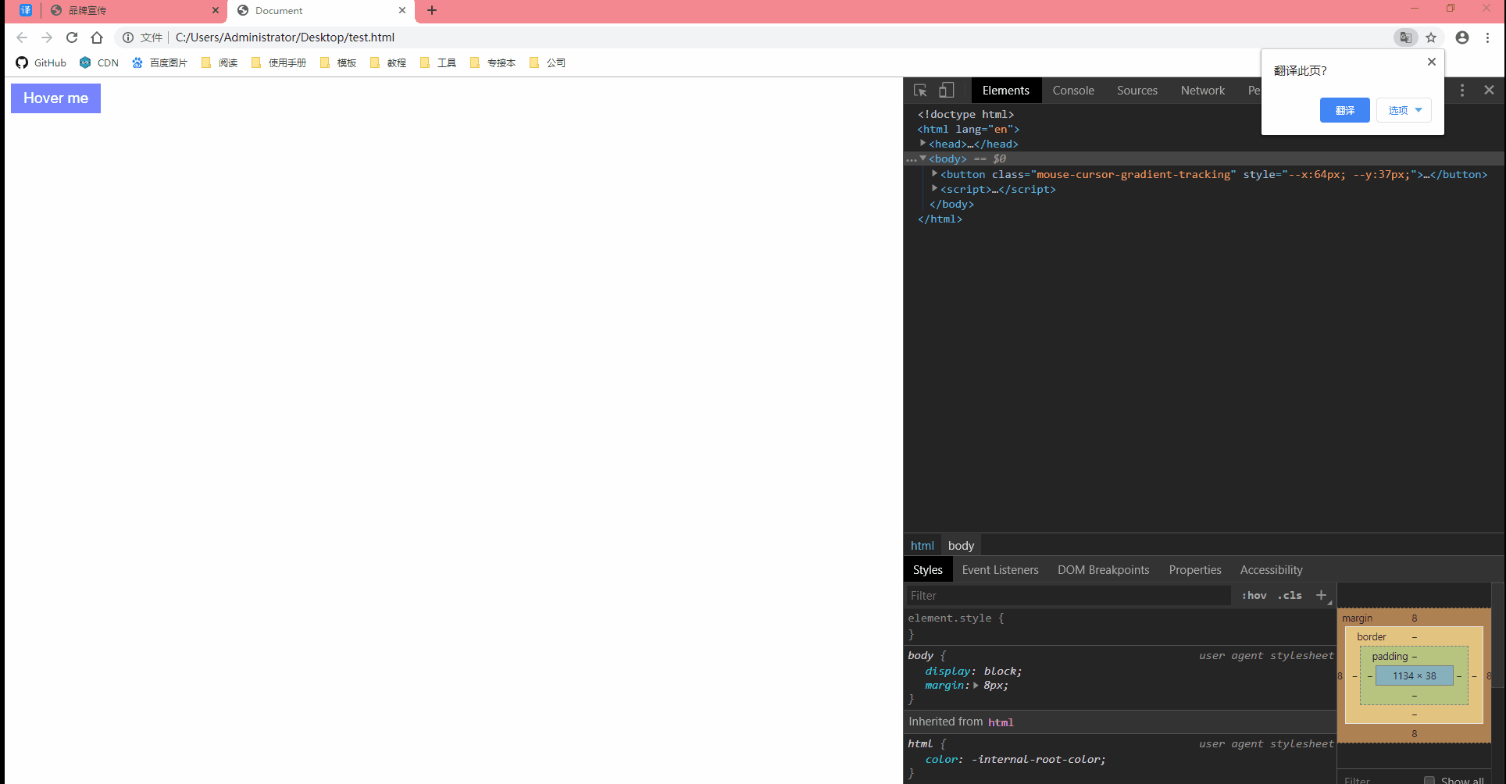The width and height of the screenshot is (1506, 784).
Task: Click the Hover me button
Action: pos(55,98)
